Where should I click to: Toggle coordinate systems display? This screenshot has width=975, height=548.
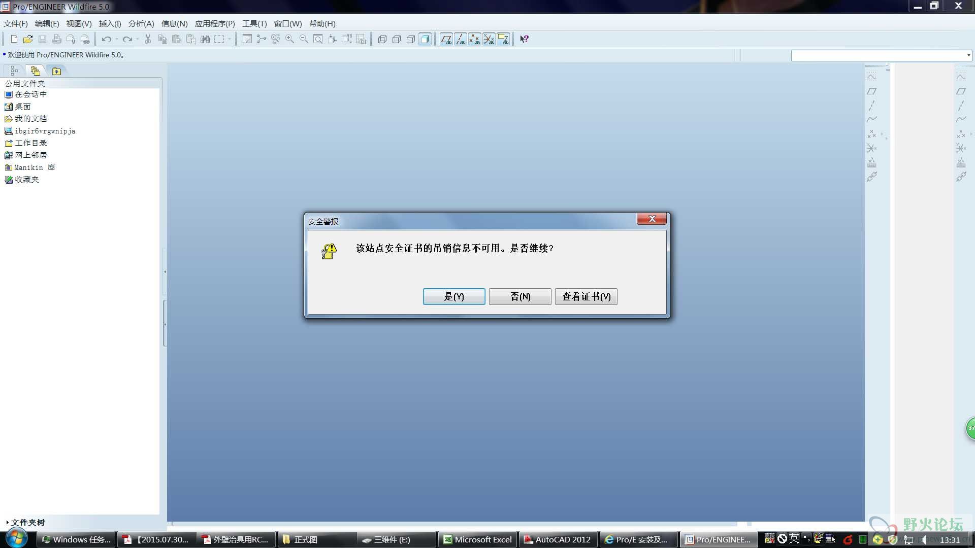489,39
